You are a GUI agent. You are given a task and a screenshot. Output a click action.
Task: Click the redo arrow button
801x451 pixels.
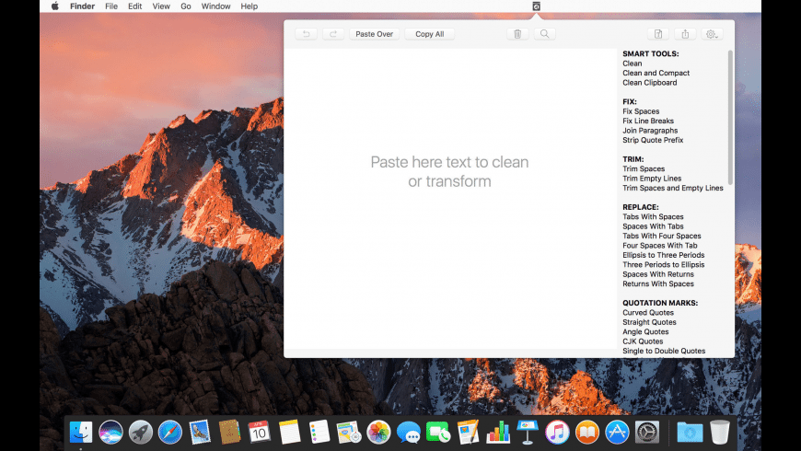coord(333,34)
